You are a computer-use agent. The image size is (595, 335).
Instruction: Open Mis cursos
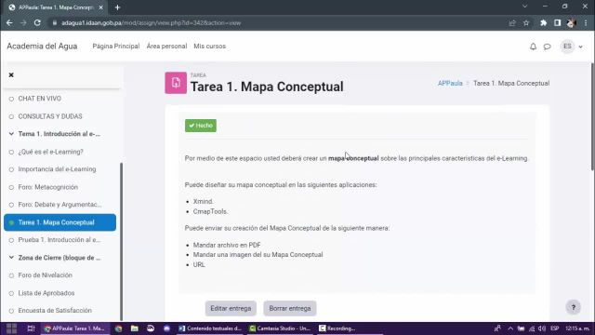pos(209,46)
